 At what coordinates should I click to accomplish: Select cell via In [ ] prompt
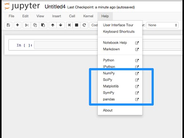(x=24, y=45)
